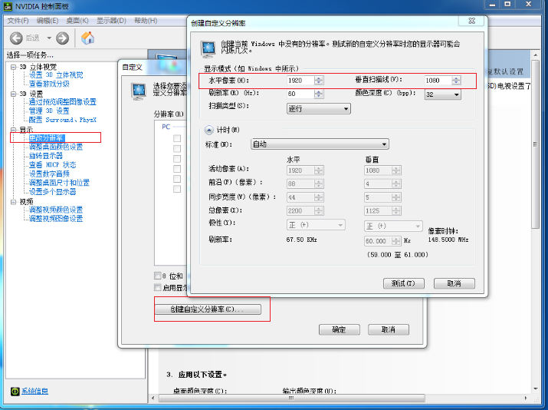This screenshot has height=410, width=548.
Task: Click the Back arrow icon in toolbar
Action: [x=16, y=38]
